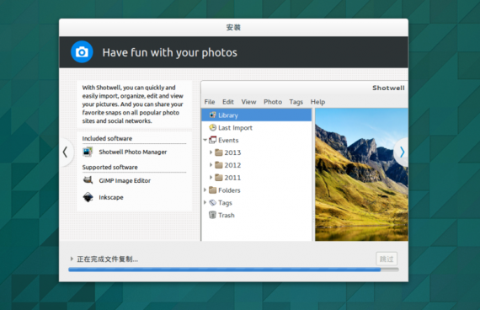Click the 'Included software' heading
Image resolution: width=480 pixels, height=310 pixels.
(107, 138)
